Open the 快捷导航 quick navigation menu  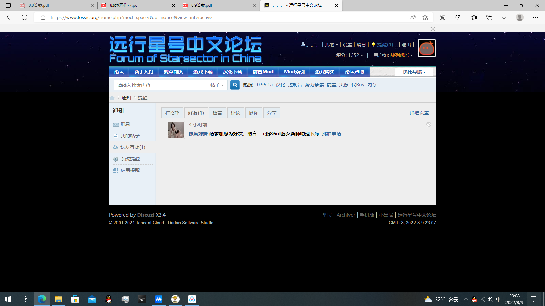[x=414, y=72]
